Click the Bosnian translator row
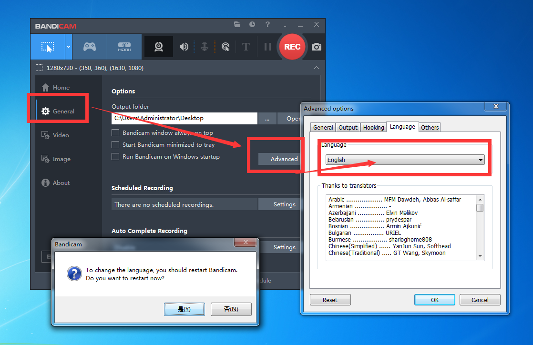 click(375, 226)
